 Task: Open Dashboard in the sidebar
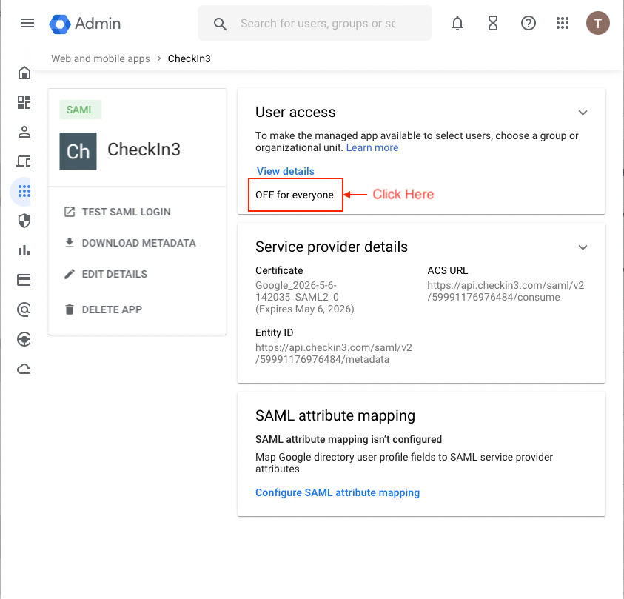click(x=24, y=102)
